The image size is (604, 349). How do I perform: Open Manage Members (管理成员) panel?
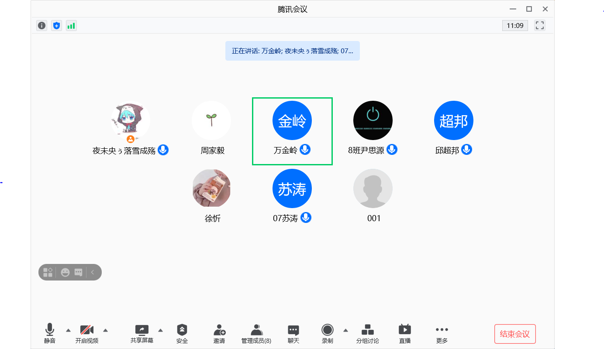pyautogui.click(x=256, y=334)
